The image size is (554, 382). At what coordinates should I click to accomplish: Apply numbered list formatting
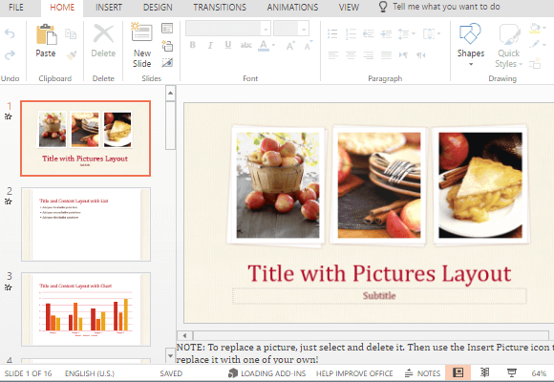pyautogui.click(x=351, y=34)
